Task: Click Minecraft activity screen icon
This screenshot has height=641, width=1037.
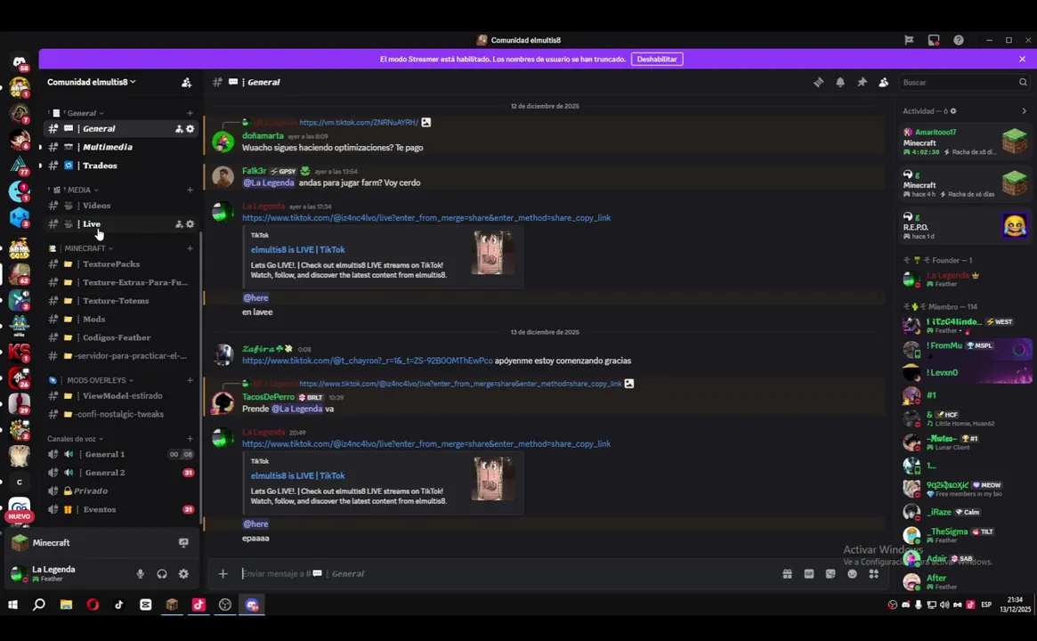Action: pyautogui.click(x=184, y=542)
